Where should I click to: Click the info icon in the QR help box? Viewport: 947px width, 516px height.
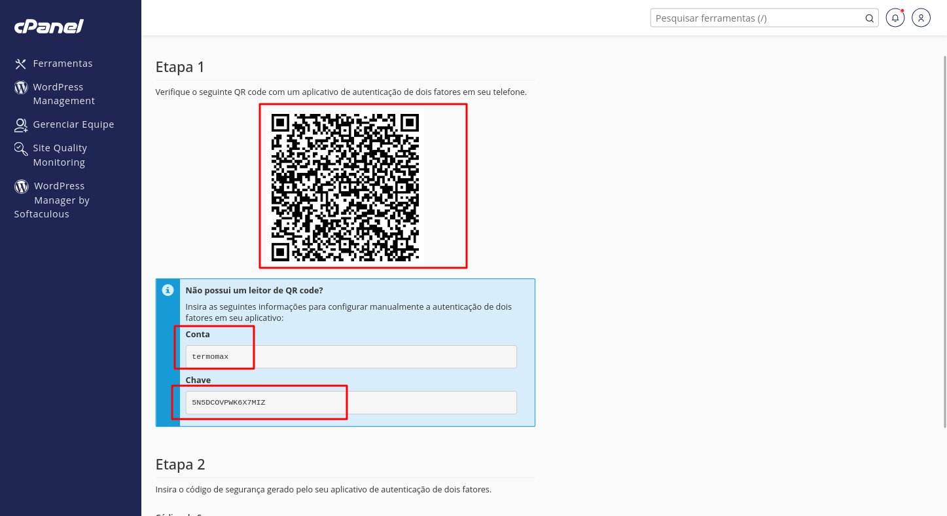point(168,290)
